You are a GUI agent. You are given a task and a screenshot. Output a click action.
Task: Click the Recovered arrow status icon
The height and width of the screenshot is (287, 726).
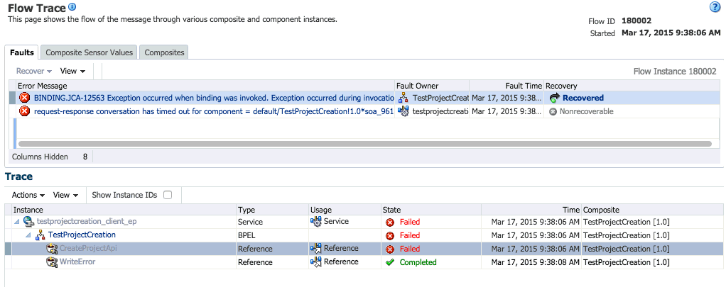click(554, 98)
